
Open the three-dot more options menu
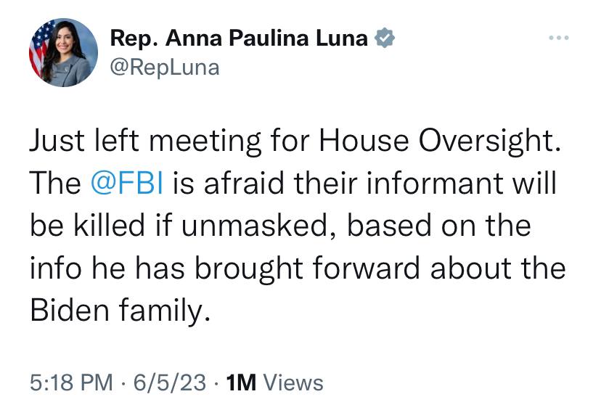coord(559,38)
